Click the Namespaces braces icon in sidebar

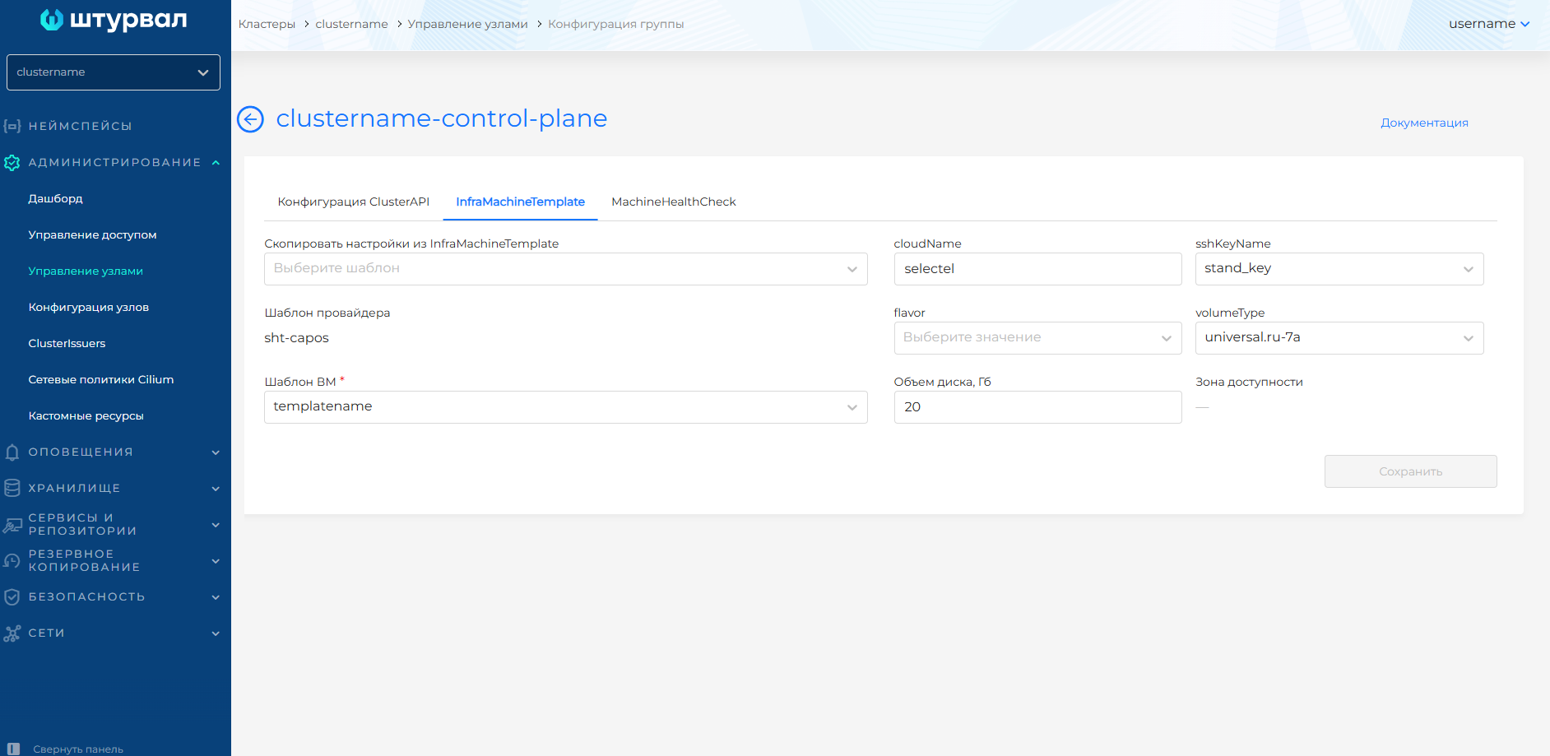tap(12, 126)
